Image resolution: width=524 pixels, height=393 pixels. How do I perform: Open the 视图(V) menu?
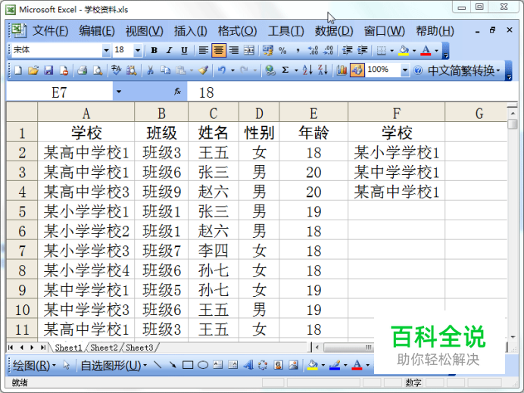(145, 31)
